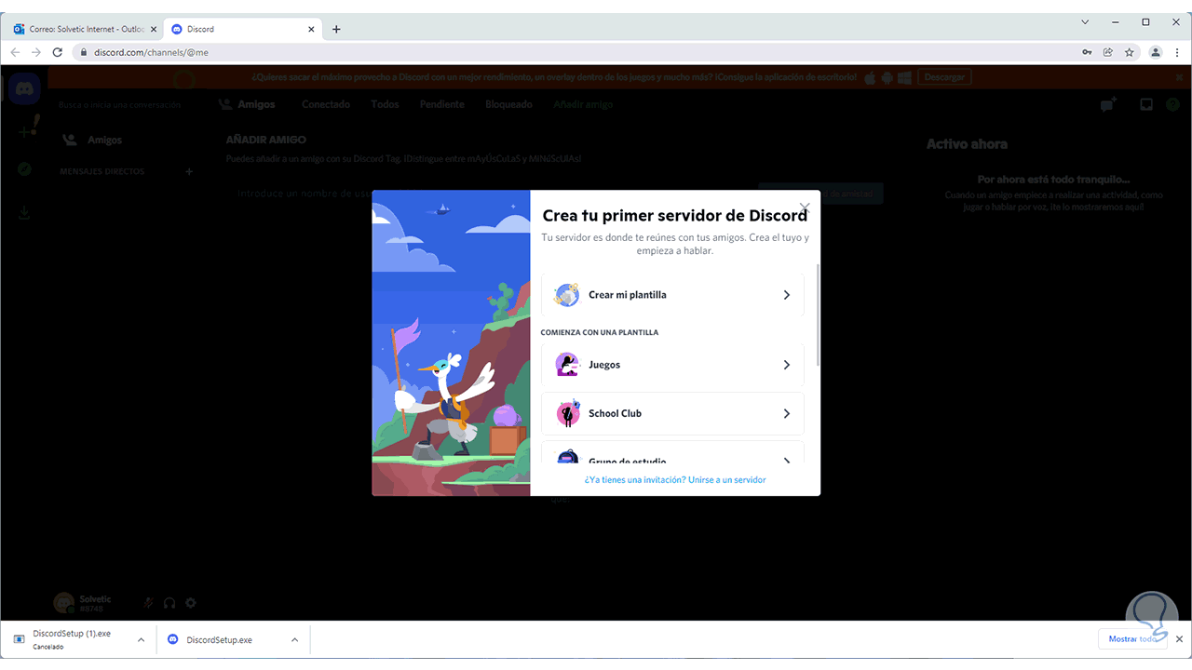Open user settings gear icon

(191, 603)
